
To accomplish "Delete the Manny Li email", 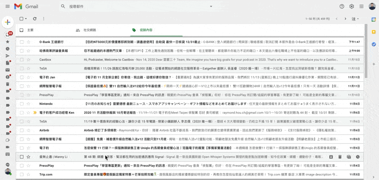I will [x=340, y=157].
